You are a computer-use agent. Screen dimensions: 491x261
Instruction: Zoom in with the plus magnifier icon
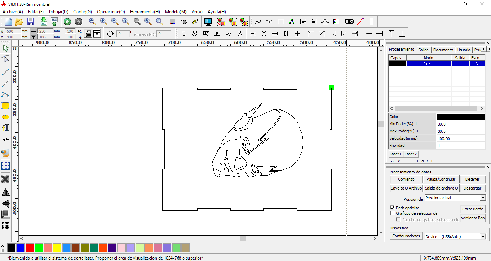point(104,22)
